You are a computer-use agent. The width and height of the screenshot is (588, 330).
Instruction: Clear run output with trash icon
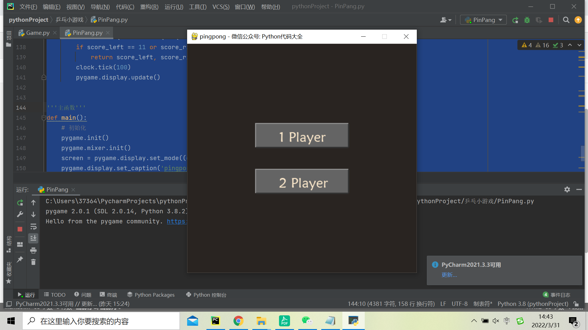click(33, 262)
